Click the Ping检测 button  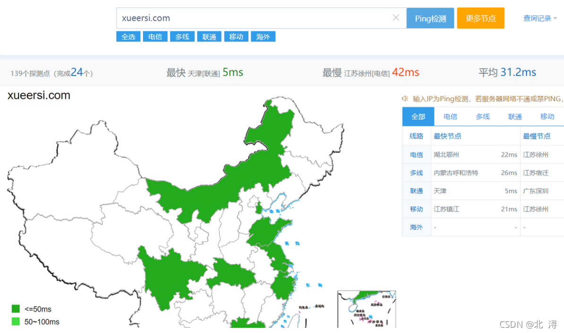[x=430, y=18]
